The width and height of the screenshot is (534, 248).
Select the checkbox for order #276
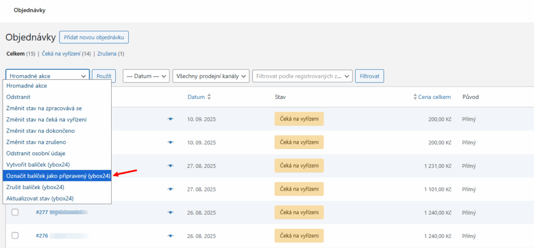(x=15, y=235)
